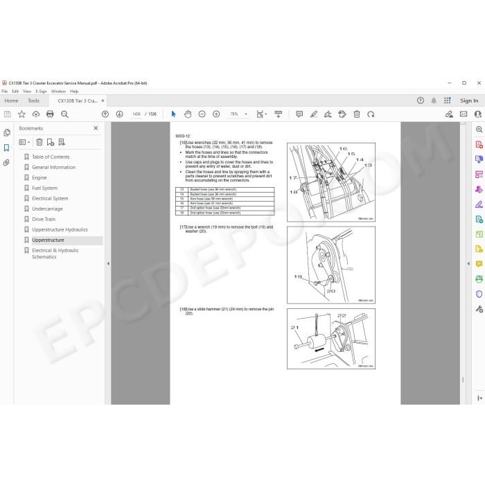Open the File menu
The image size is (485, 485).
point(5,91)
